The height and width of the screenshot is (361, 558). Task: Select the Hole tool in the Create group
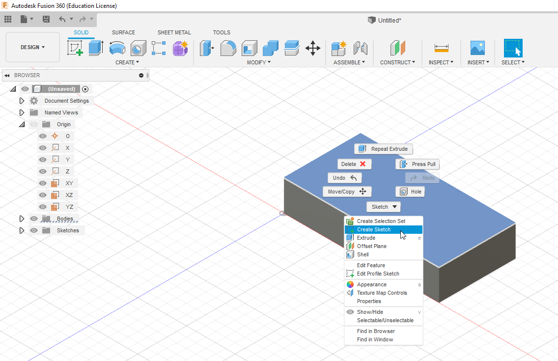[138, 48]
